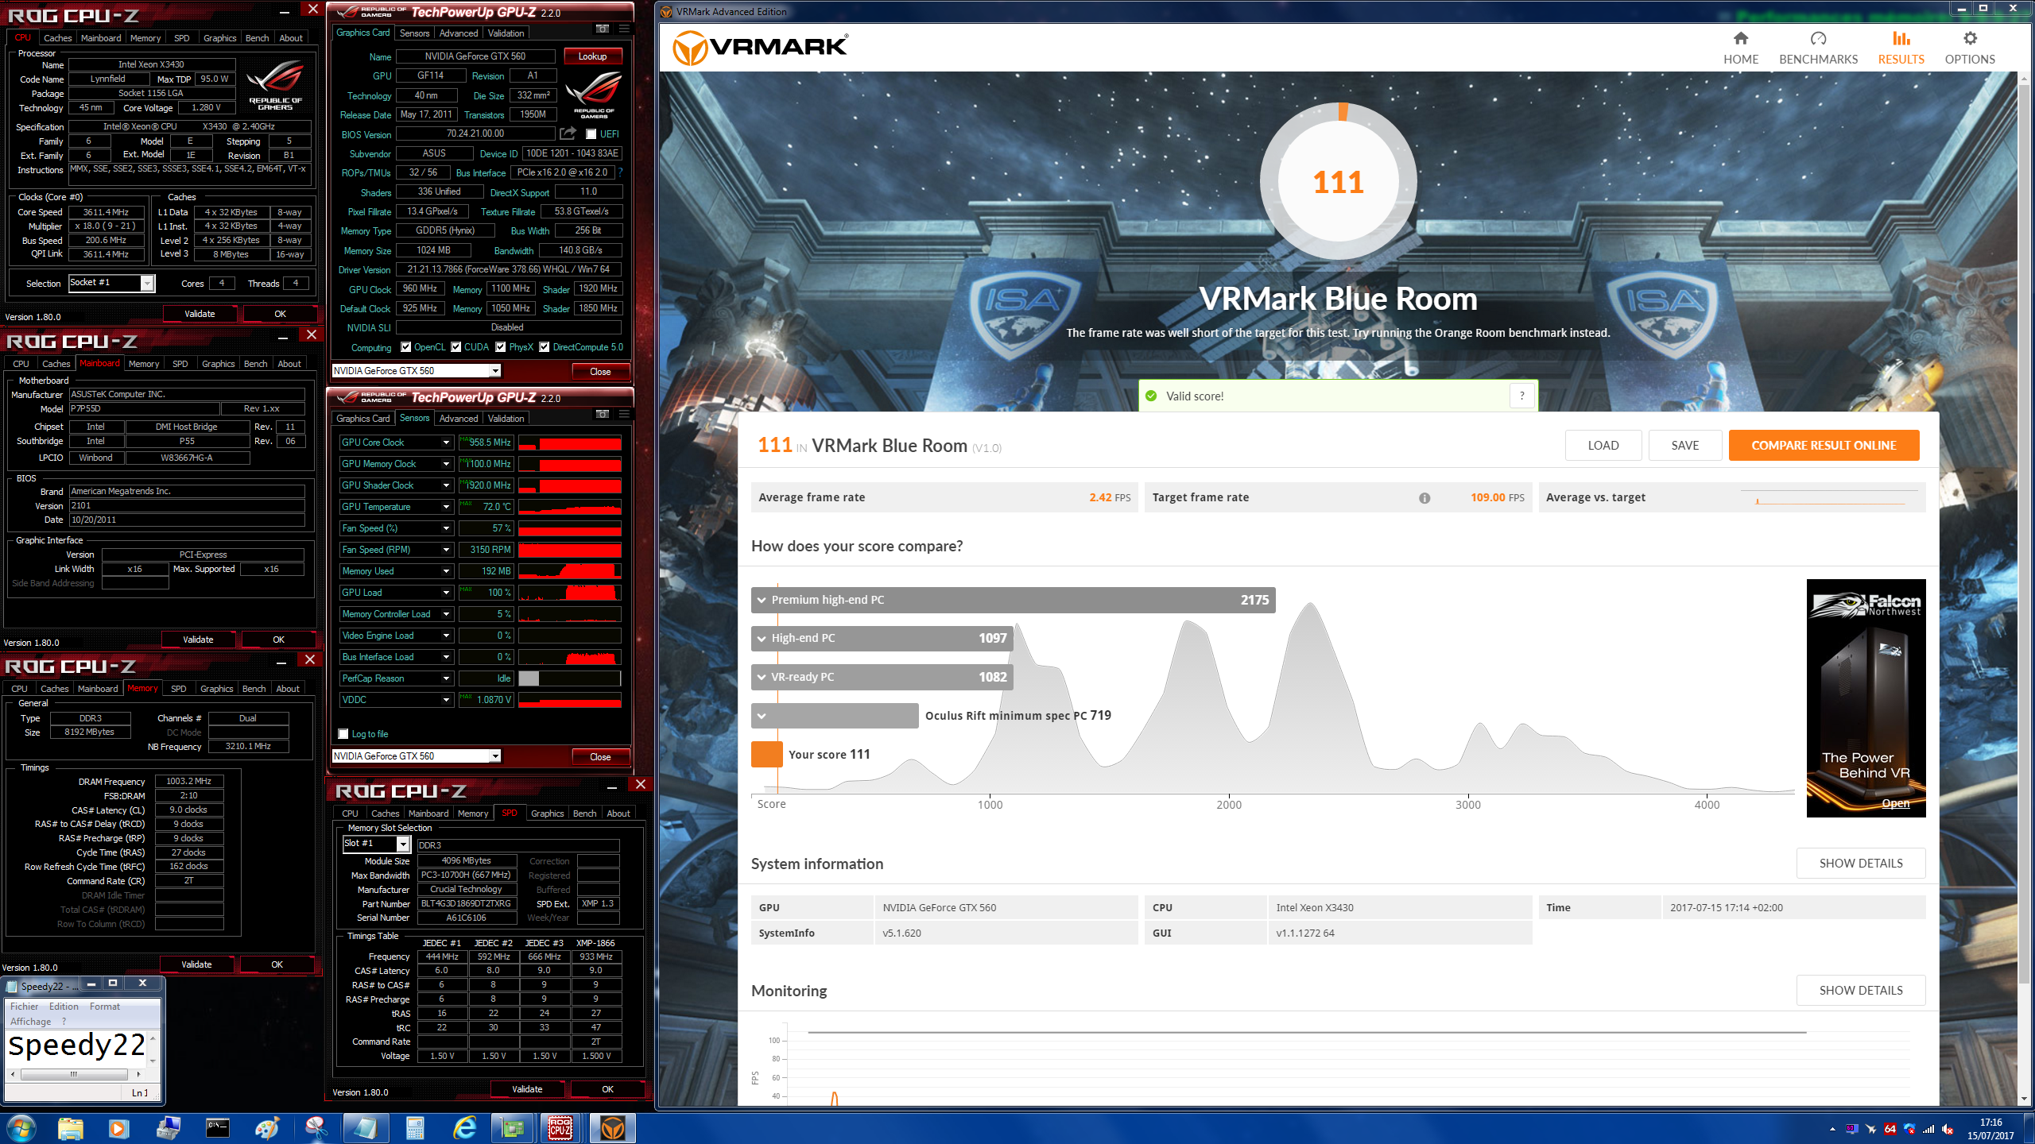Click the orange Your score swatch
Viewport: 2035px width, 1144px height.
tap(766, 755)
